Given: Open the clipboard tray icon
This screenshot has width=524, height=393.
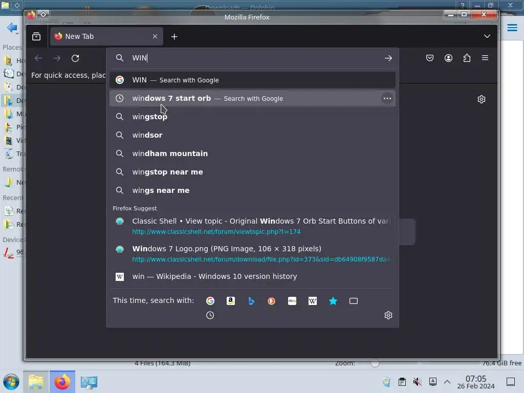Looking at the screenshot, I should click(x=402, y=382).
